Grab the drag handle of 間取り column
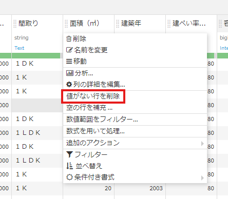The image size is (228, 199). pyautogui.click(x=15, y=24)
